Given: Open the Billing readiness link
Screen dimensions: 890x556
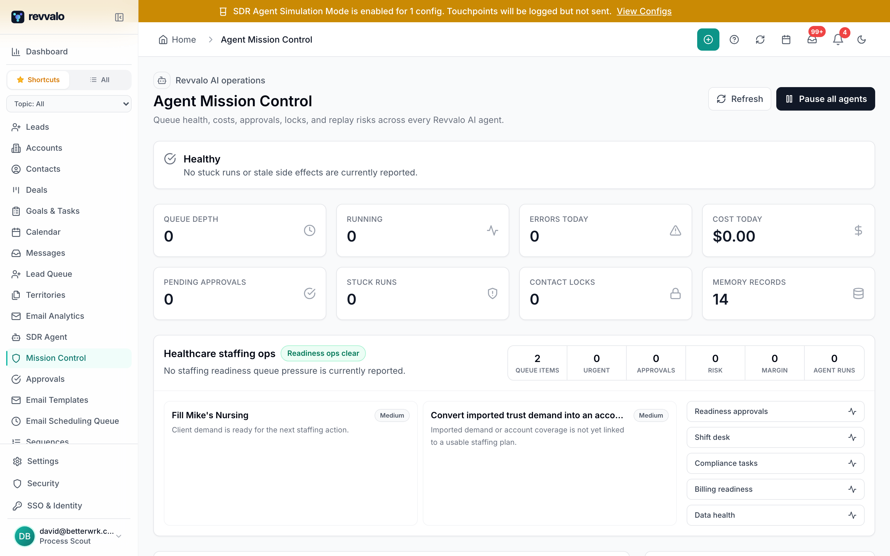Looking at the screenshot, I should (x=775, y=489).
